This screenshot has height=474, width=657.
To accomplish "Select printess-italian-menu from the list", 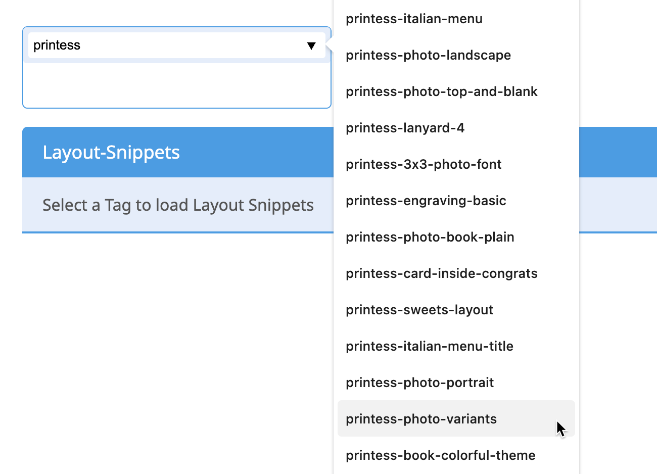I will 414,19.
